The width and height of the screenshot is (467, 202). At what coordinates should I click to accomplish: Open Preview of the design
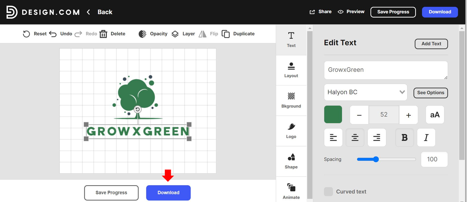pos(351,12)
